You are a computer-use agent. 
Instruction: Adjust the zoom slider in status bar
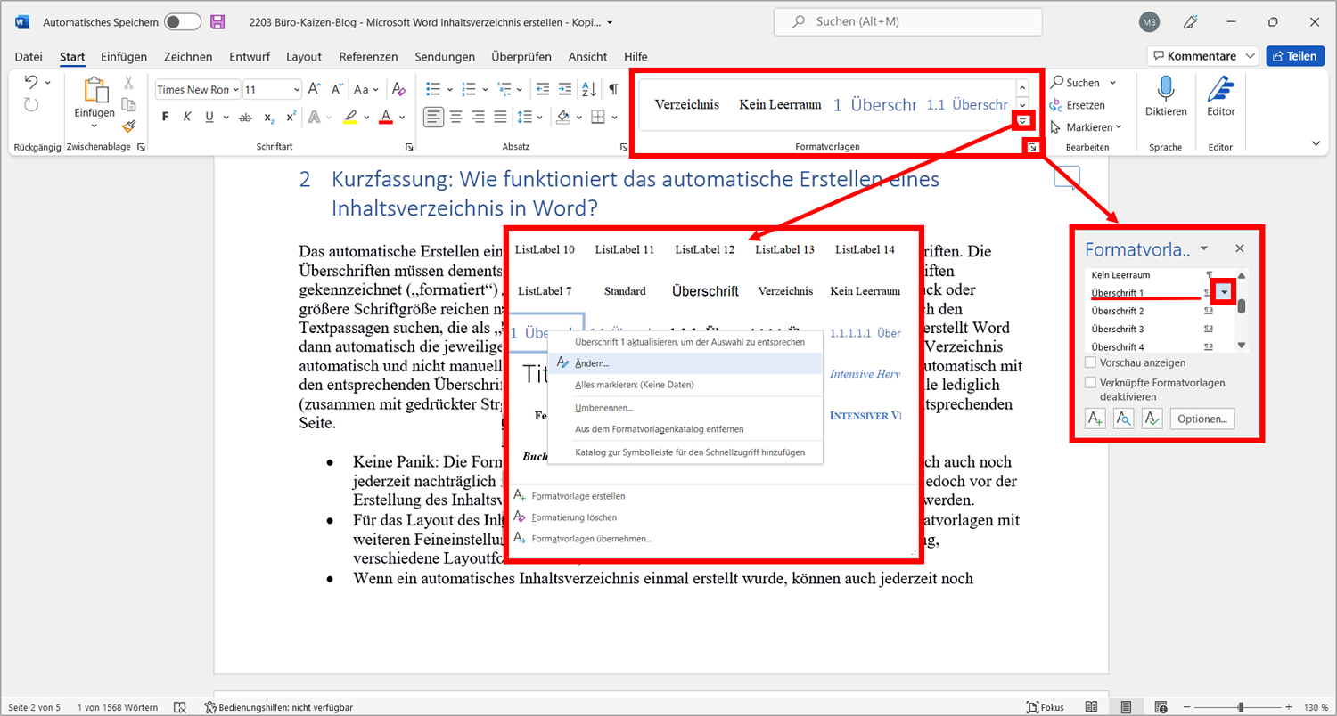1241,706
